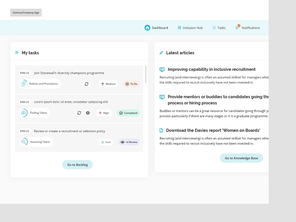The height and width of the screenshot is (222, 296).
Task: Click the PDF icon beside Davies report
Action: point(161,130)
